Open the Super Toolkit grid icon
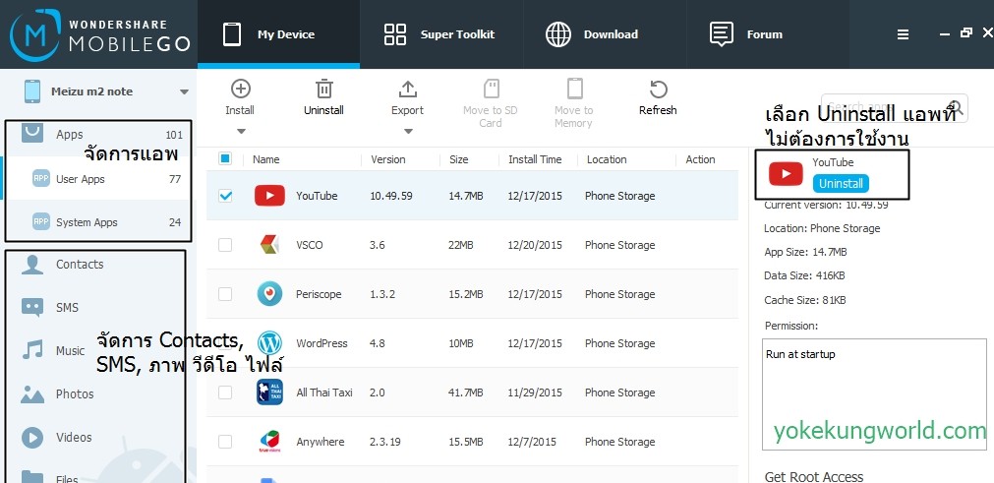994x483 pixels. tap(395, 34)
